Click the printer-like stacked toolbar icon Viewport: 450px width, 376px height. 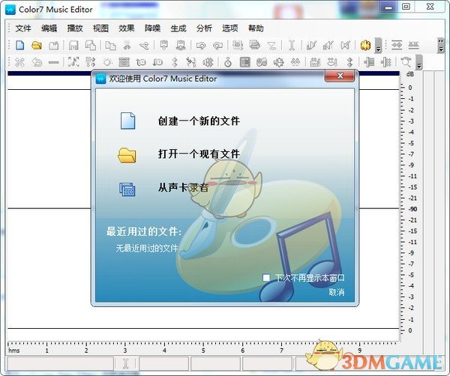coord(254,45)
